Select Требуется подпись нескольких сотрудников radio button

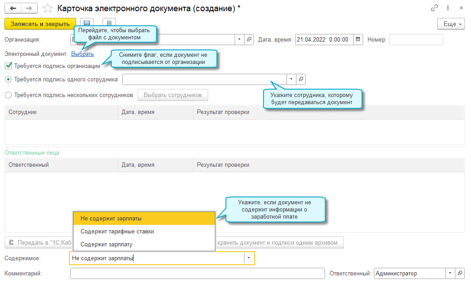pos(8,95)
